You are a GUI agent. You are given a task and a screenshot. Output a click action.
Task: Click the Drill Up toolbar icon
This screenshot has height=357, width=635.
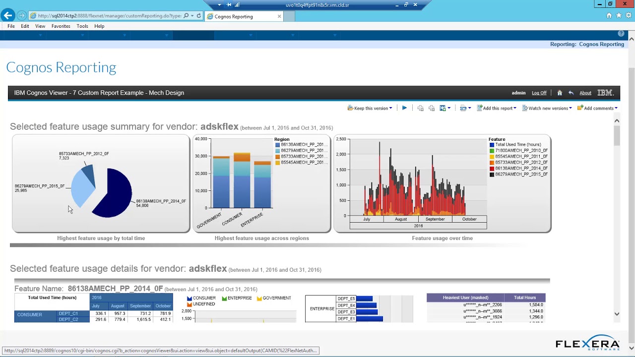432,108
